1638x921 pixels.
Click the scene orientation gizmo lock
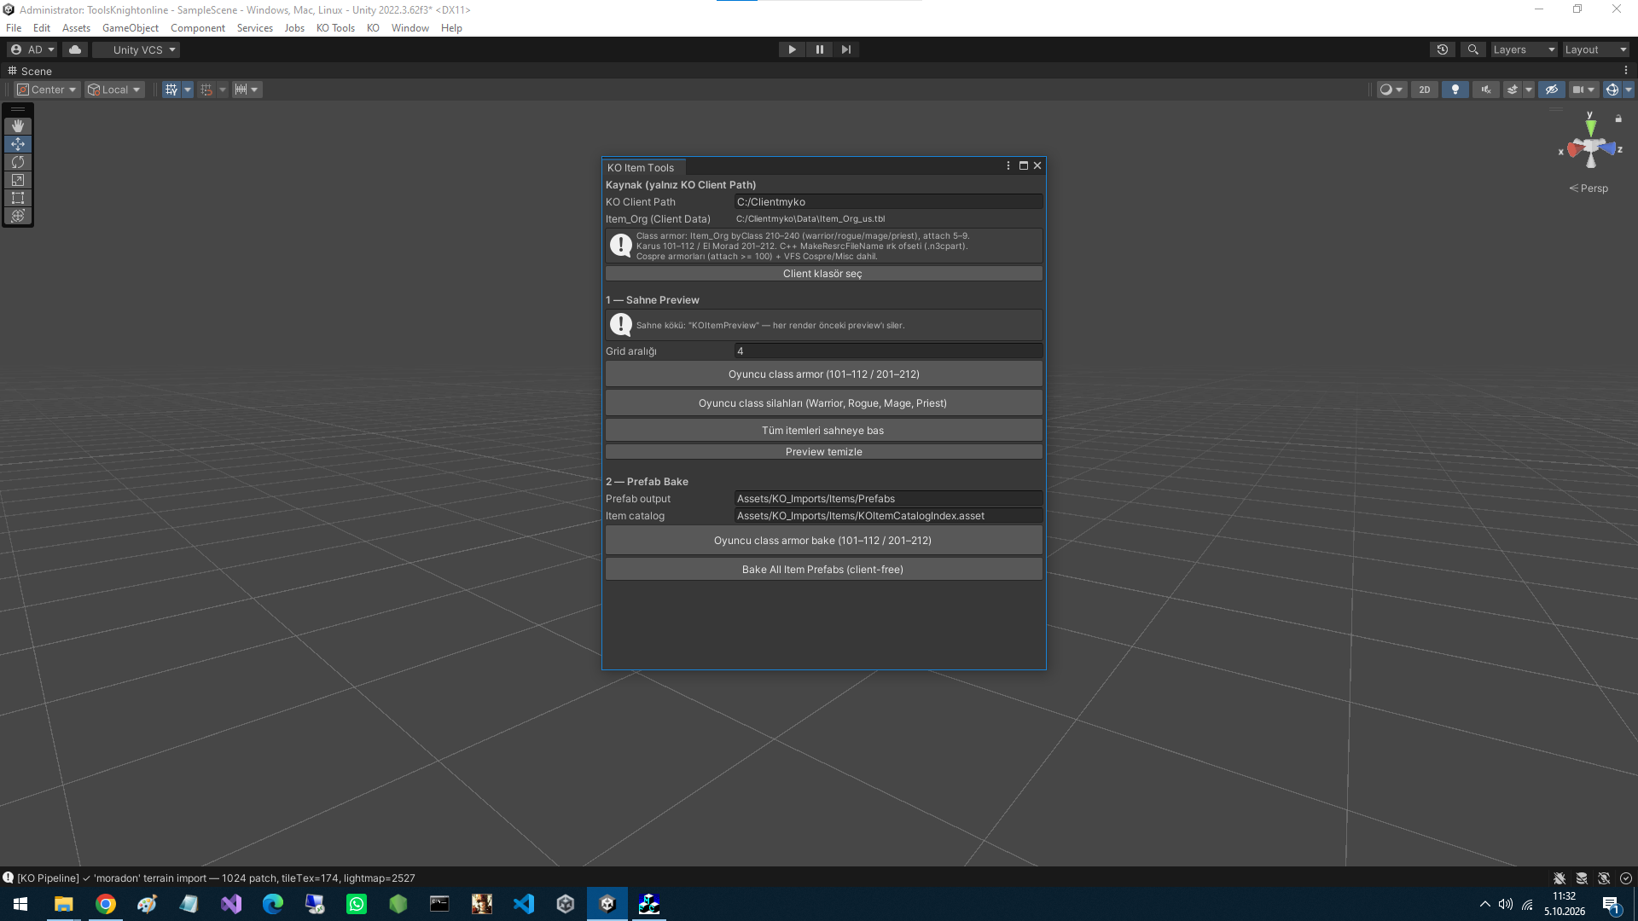[1618, 119]
